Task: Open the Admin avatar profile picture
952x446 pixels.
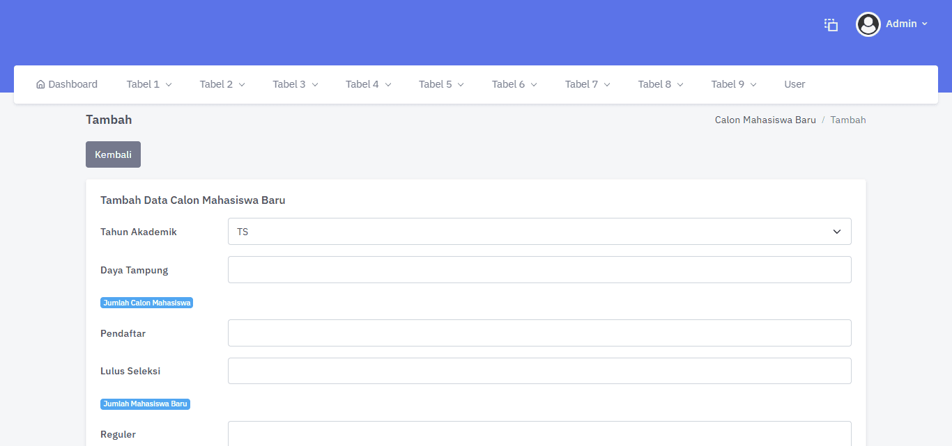Action: (868, 24)
